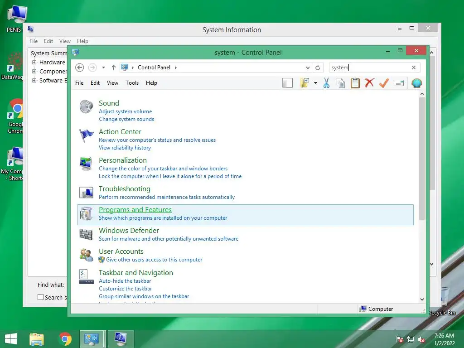Expand the address bar history dropdown
The height and width of the screenshot is (348, 464).
point(308,68)
